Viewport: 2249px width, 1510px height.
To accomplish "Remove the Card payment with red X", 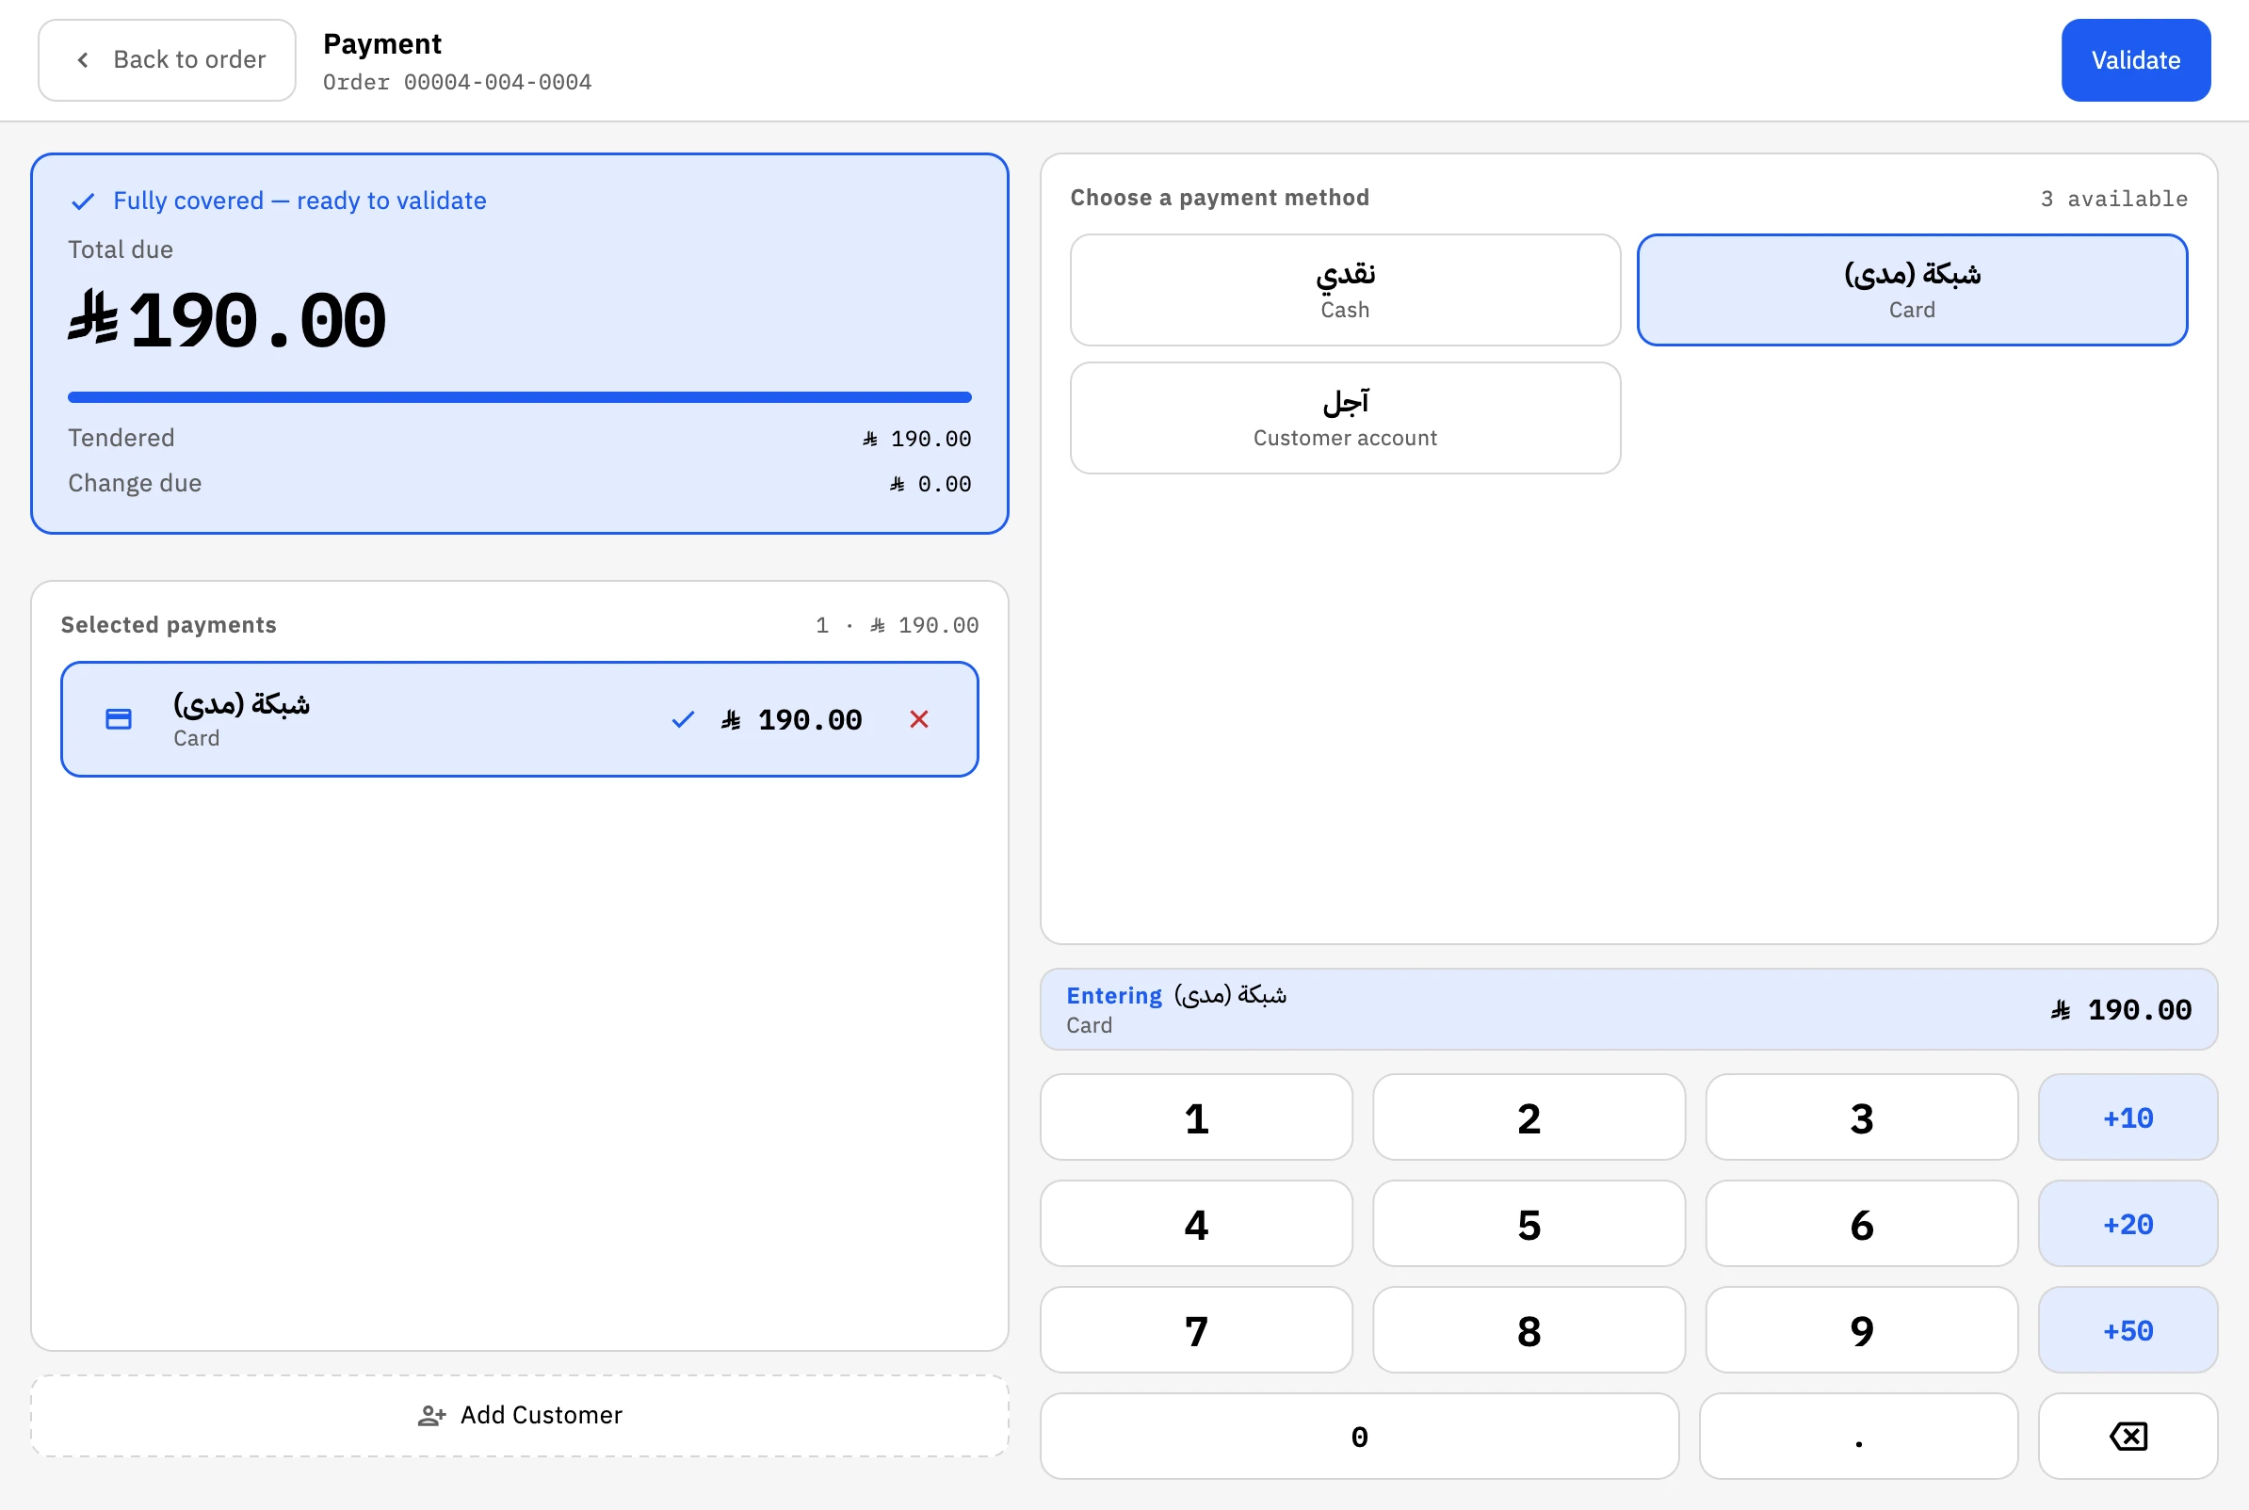I will click(919, 719).
